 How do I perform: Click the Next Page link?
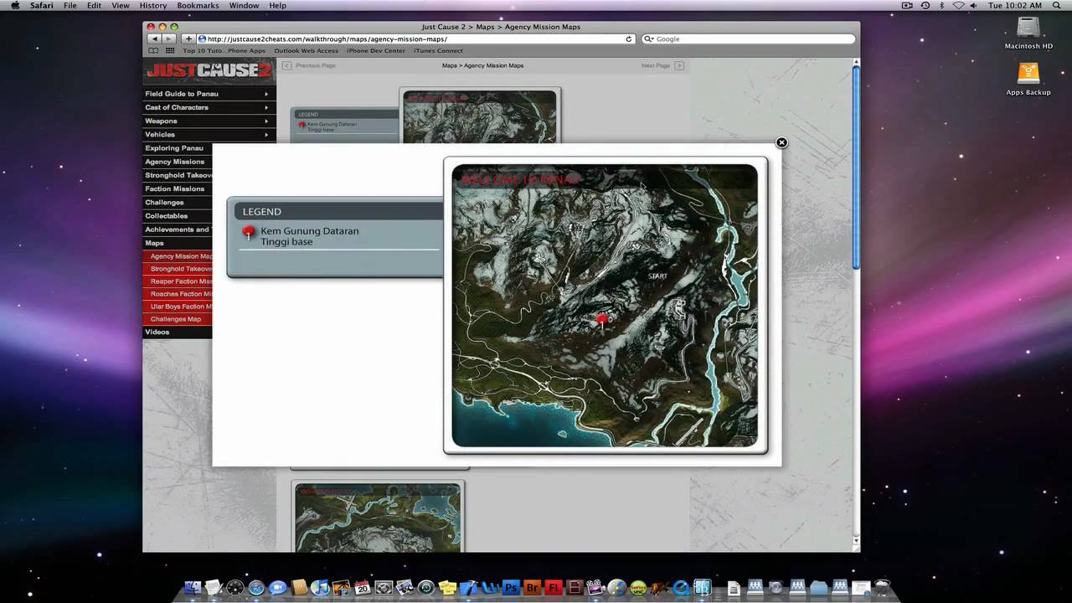click(662, 65)
